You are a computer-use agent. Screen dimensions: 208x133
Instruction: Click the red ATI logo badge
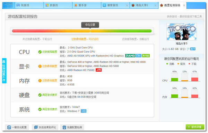98,70
